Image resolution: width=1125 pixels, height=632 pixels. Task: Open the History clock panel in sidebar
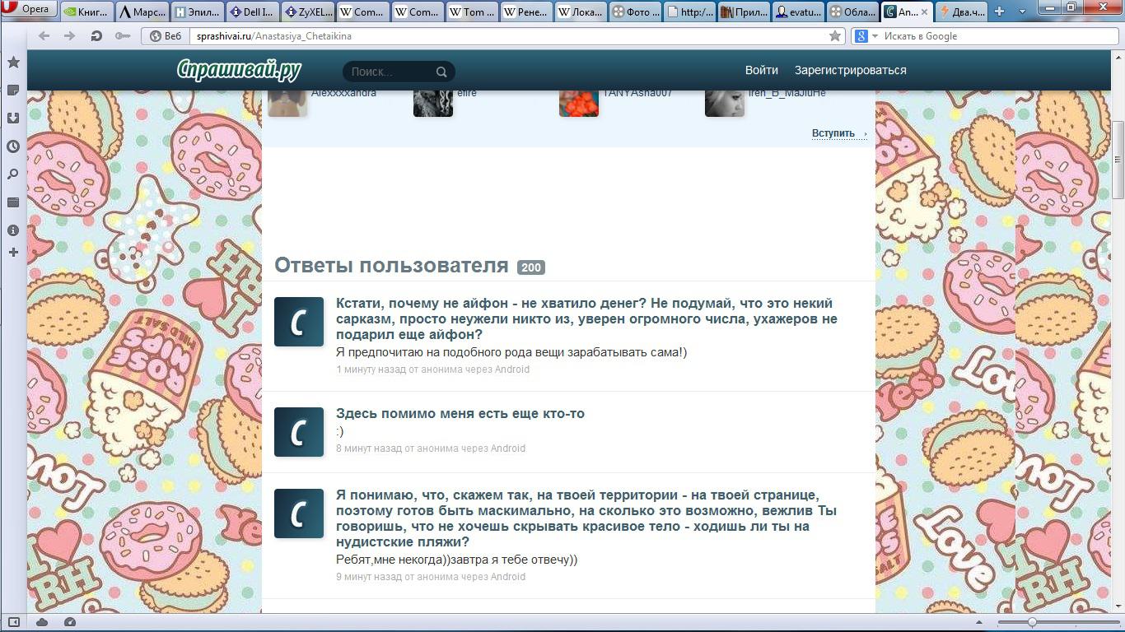[x=13, y=146]
